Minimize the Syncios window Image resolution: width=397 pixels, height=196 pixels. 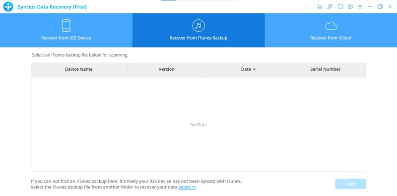click(370, 7)
